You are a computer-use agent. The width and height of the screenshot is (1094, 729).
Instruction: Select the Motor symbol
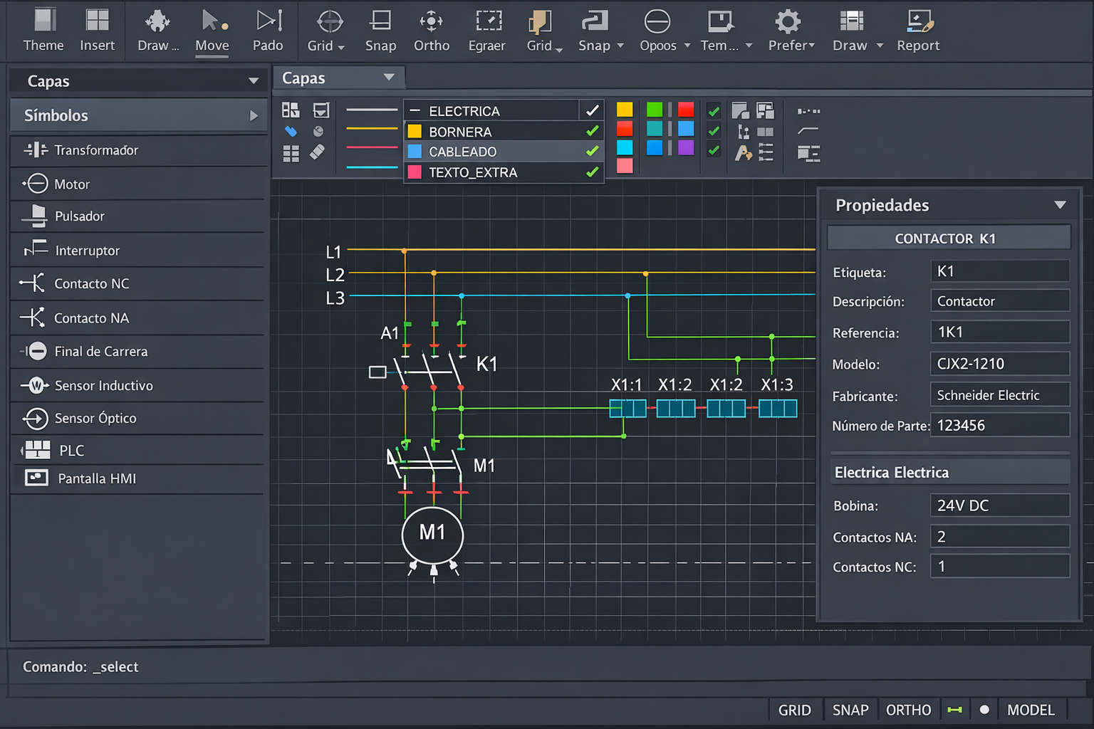tap(138, 184)
